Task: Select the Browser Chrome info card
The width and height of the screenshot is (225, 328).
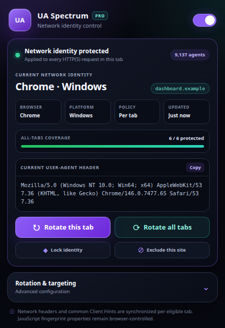Action: tap(38, 112)
